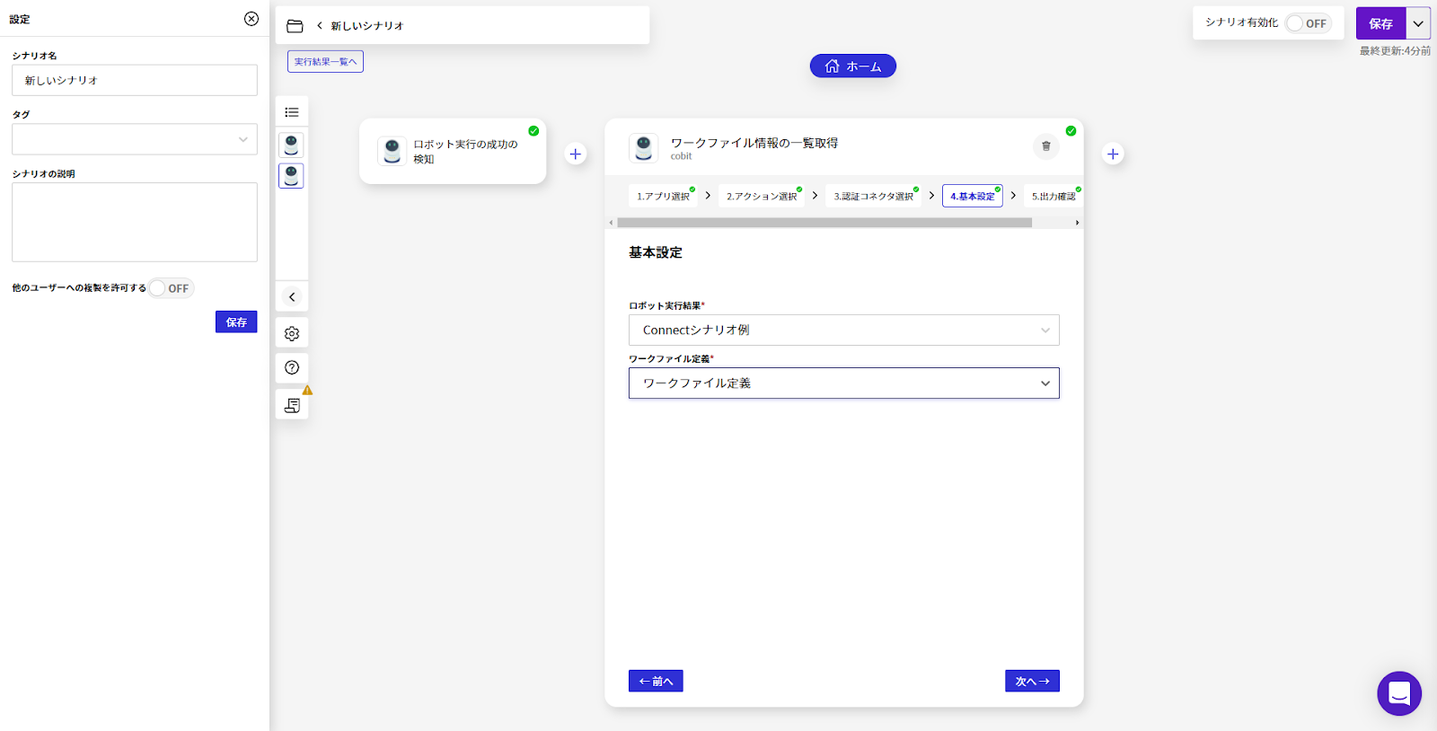Add step after ワークファイル情報の一覧取得 card
Viewport: 1437px width, 731px height.
tap(1113, 154)
